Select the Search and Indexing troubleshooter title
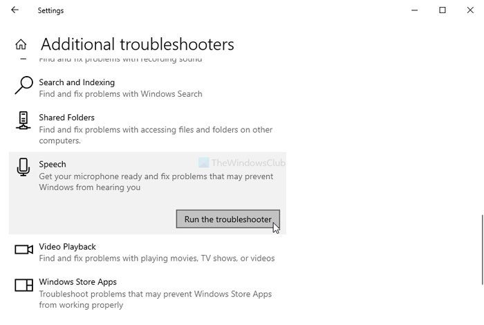The image size is (484, 325). pos(77,82)
